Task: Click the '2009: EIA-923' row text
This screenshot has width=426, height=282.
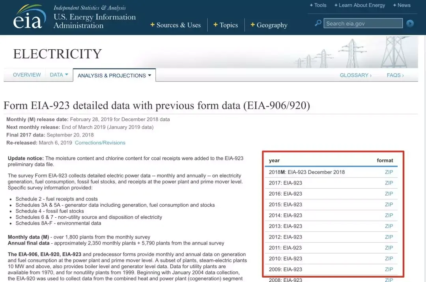Action: click(x=285, y=269)
